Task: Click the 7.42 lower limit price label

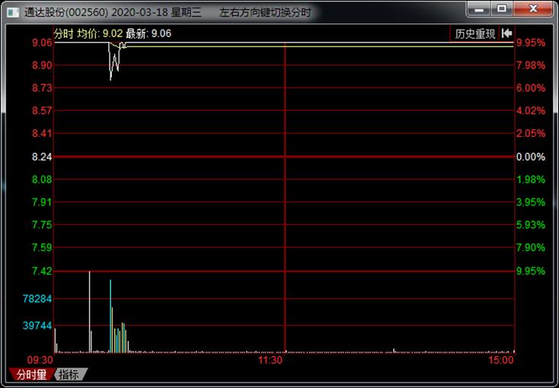Action: (42, 271)
